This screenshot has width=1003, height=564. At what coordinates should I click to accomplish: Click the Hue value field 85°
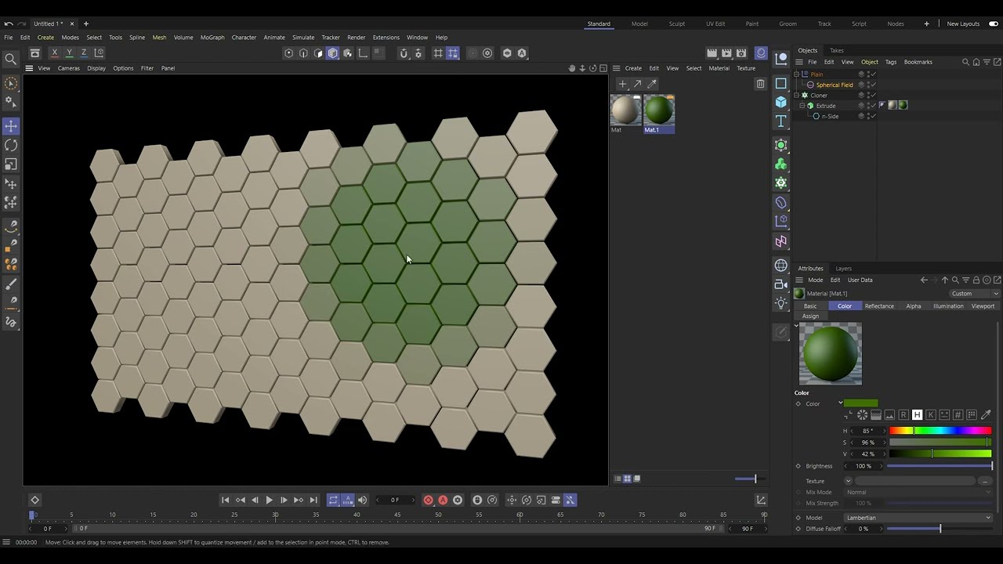click(867, 431)
